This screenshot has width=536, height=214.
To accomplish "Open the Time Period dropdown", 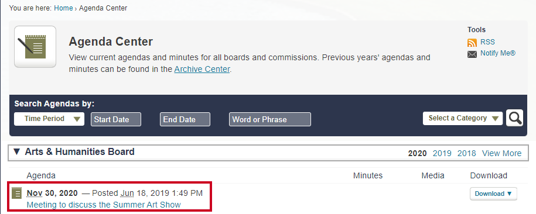I will point(49,119).
